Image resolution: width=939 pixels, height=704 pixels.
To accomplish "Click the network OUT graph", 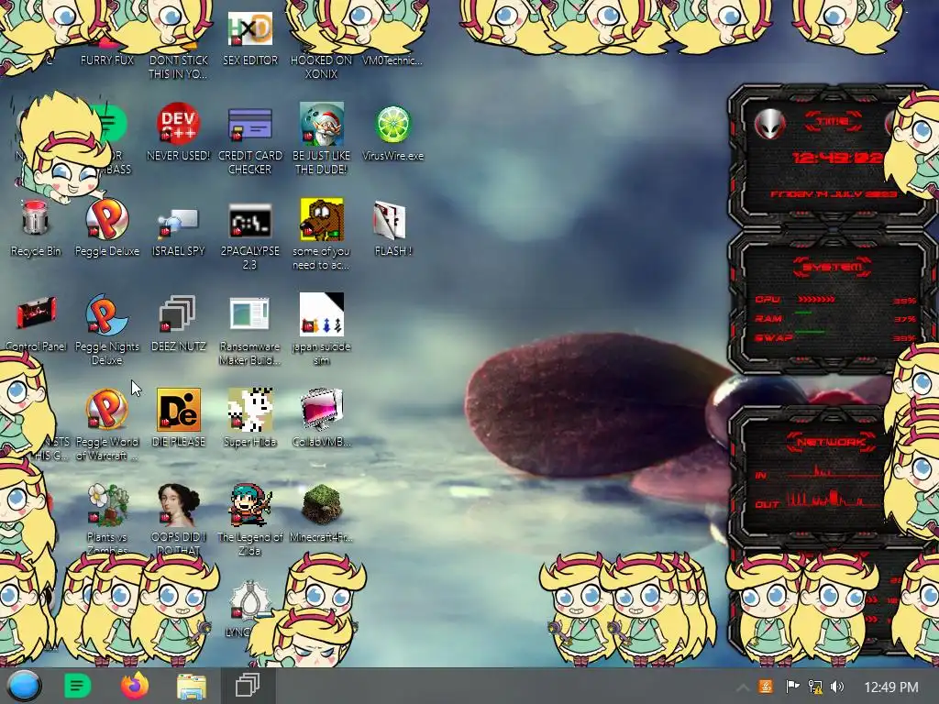I will (x=835, y=500).
